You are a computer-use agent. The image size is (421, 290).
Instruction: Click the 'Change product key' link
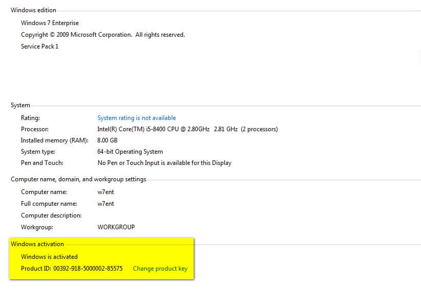pos(160,269)
